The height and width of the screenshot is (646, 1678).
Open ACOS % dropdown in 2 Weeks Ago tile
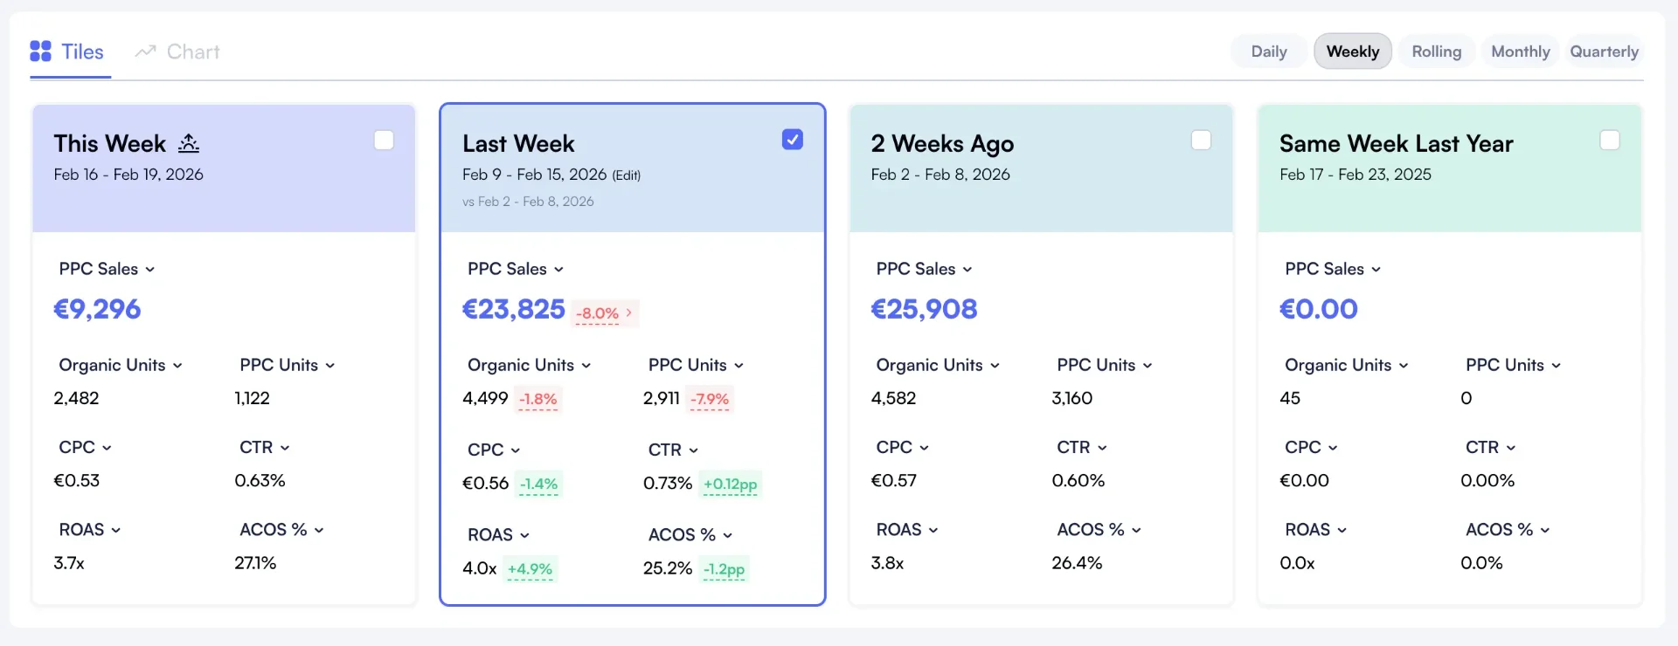pyautogui.click(x=1099, y=530)
